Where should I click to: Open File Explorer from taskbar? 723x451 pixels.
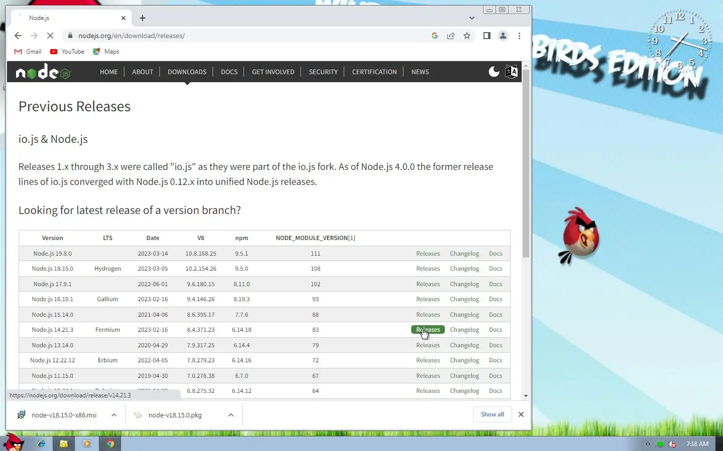click(x=64, y=443)
